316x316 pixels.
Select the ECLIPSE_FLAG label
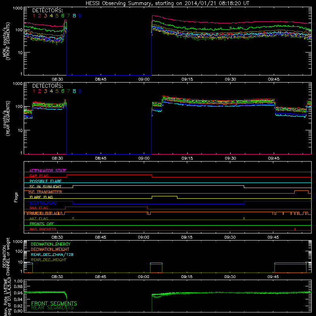click(x=43, y=203)
